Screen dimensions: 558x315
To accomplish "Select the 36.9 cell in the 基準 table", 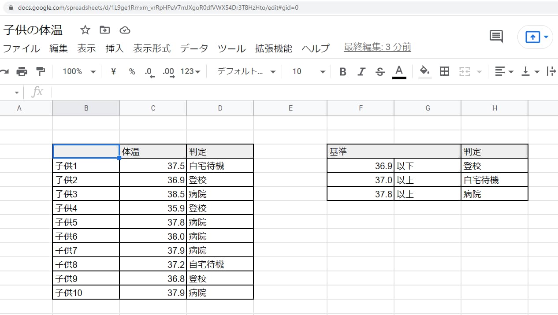I will (361, 166).
